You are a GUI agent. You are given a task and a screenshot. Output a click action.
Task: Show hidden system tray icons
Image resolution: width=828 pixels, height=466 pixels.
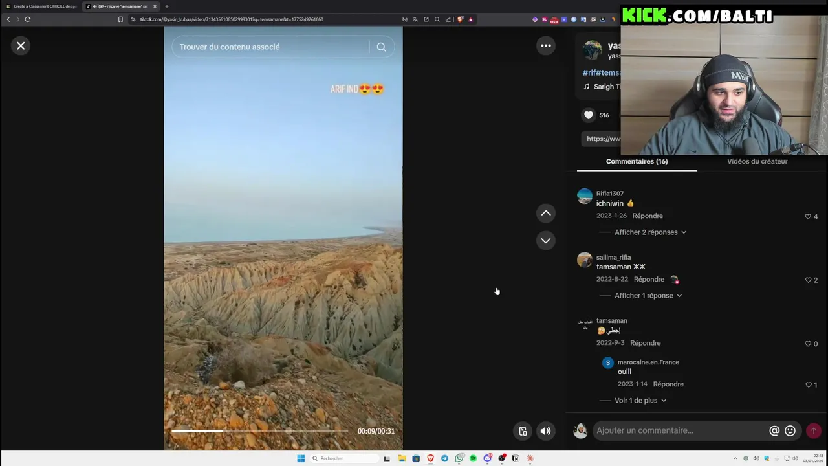coord(735,458)
